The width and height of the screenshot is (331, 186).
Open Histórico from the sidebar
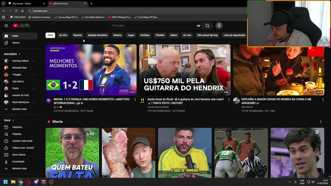pos(20,127)
